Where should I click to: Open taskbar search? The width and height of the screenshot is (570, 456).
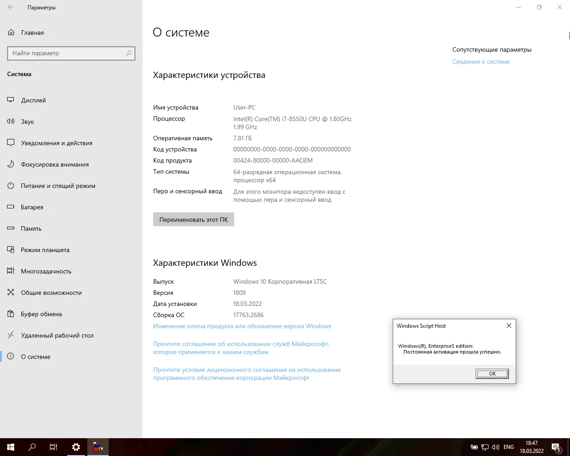point(32,447)
